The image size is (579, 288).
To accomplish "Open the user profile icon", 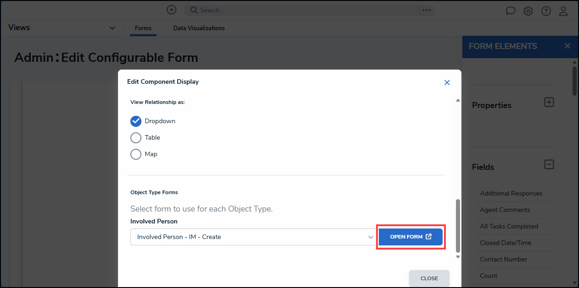I will click(563, 11).
